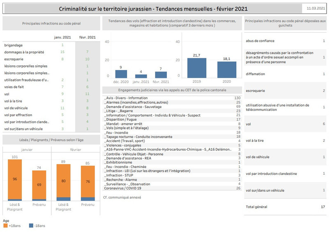Click the diffamation row at guichets

285,74
